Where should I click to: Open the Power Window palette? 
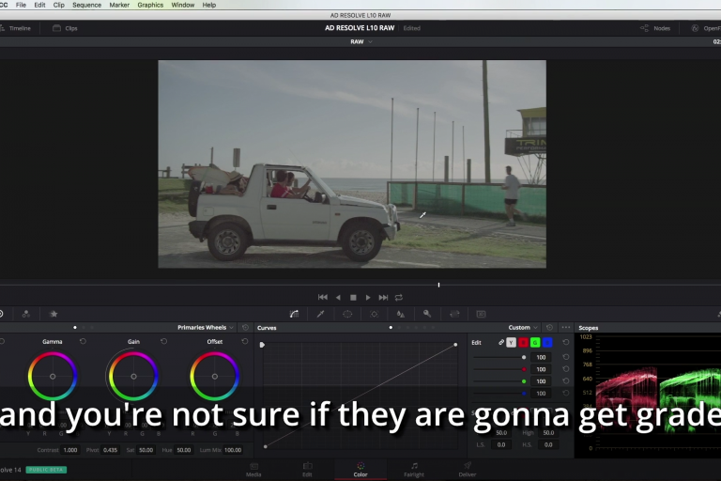[347, 314]
